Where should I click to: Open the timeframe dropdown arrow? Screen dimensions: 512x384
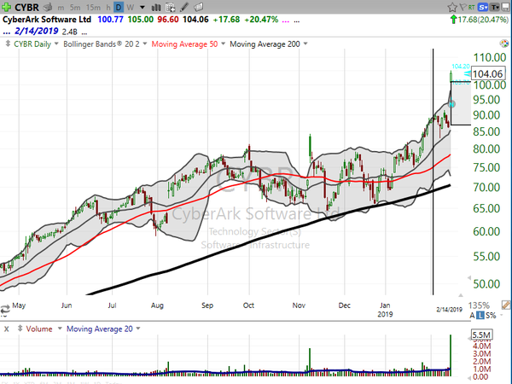[x=143, y=7]
